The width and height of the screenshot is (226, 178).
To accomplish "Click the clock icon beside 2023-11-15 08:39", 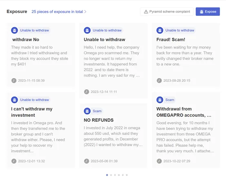I will [x=14, y=80].
